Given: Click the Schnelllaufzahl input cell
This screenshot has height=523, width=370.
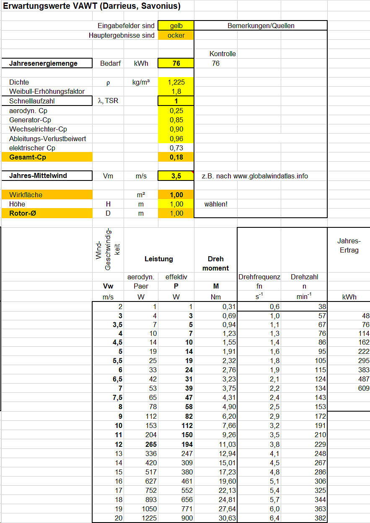Looking at the screenshot, I should pos(176,101).
